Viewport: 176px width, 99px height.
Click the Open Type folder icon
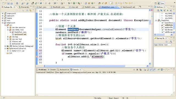coord(99,3)
